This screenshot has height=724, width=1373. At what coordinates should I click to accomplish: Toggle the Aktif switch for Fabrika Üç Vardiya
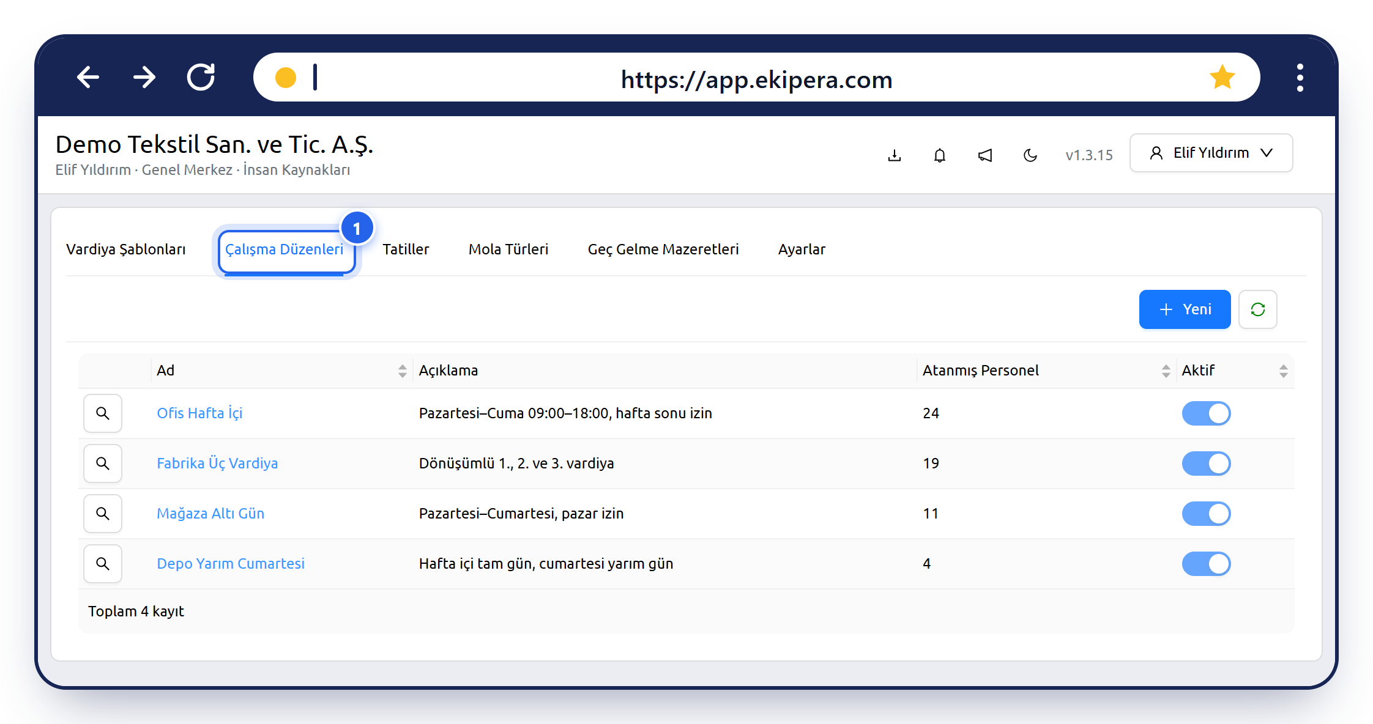1206,464
